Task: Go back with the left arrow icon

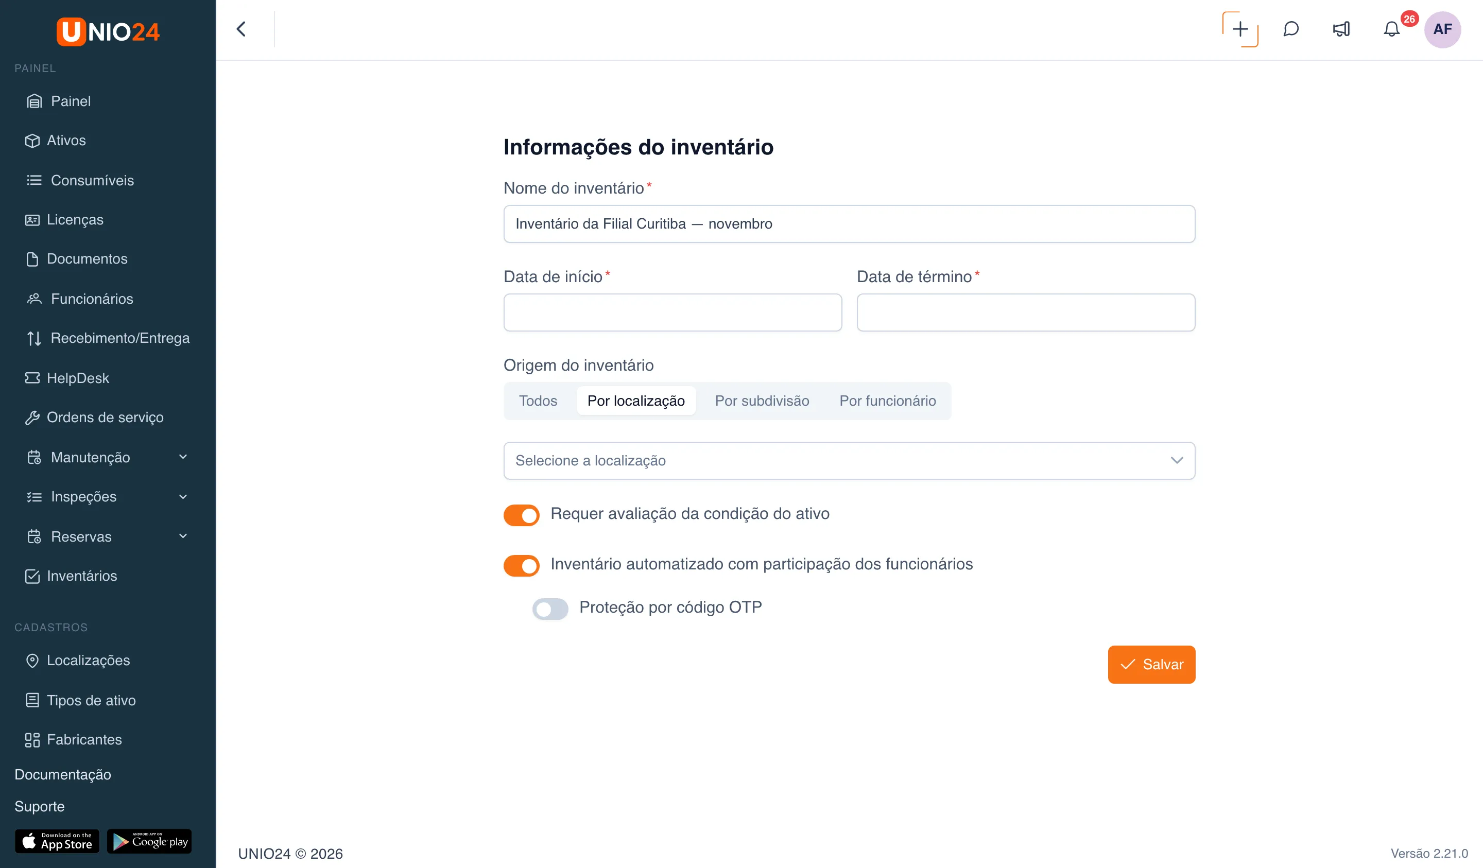Action: tap(242, 29)
